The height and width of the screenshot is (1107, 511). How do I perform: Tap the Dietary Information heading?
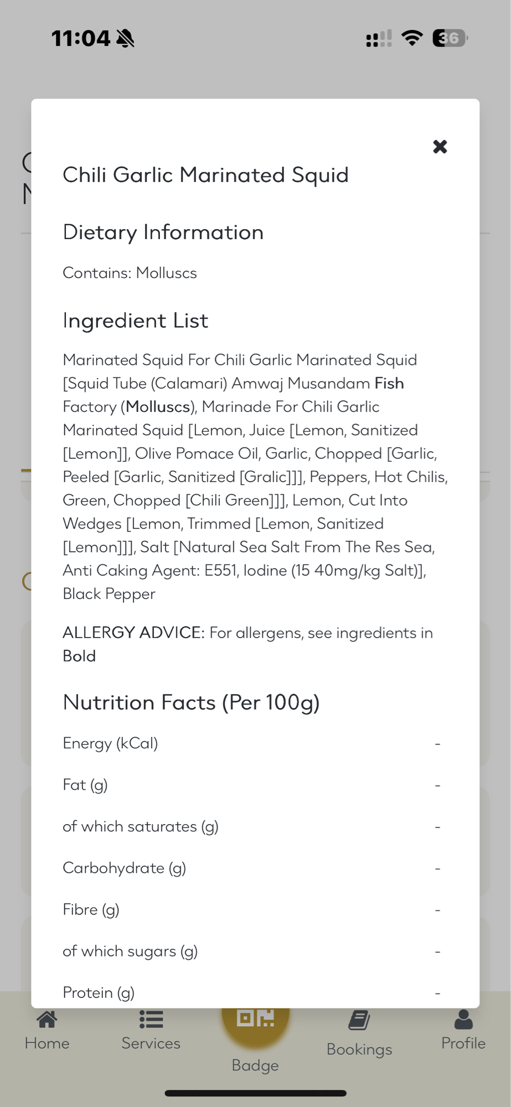(163, 232)
